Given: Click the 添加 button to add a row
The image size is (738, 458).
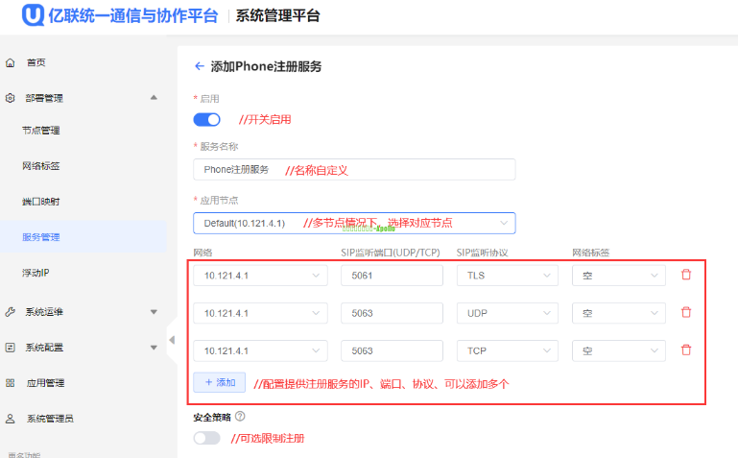Looking at the screenshot, I should pyautogui.click(x=219, y=382).
